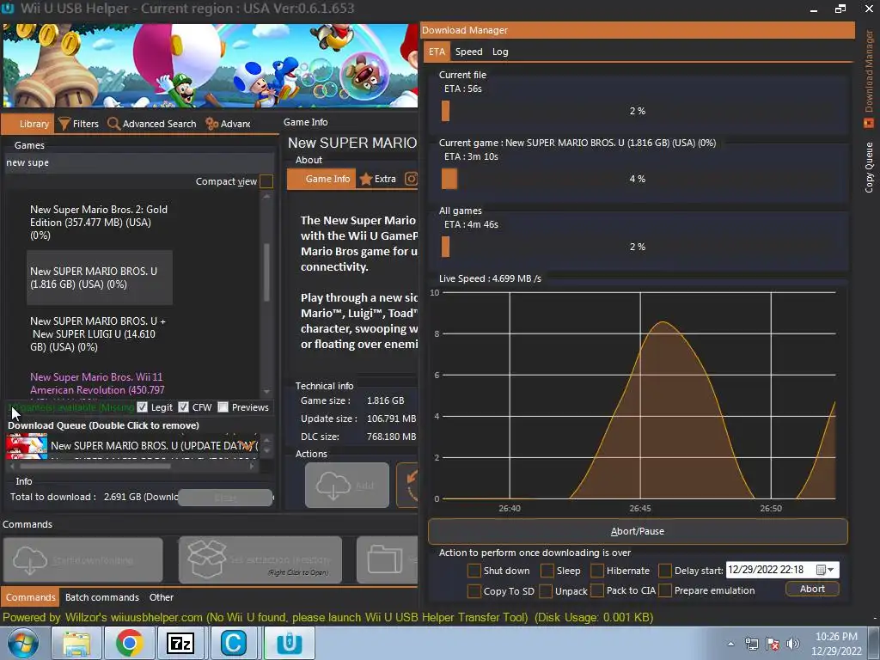Viewport: 880px width, 660px height.
Task: Click the games search field
Action: tap(139, 162)
